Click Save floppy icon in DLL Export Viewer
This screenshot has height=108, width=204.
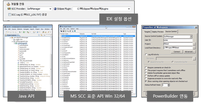click(x=63, y=31)
